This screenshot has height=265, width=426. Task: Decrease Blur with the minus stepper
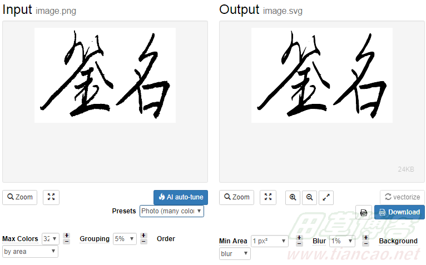[366, 243]
